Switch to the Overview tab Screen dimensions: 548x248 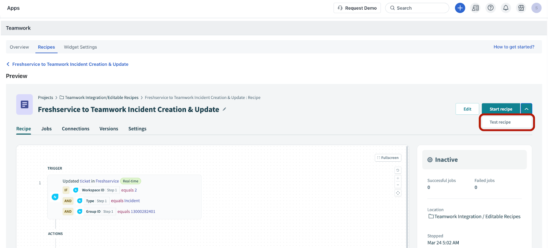click(19, 47)
